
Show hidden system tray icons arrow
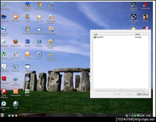pos(130,116)
